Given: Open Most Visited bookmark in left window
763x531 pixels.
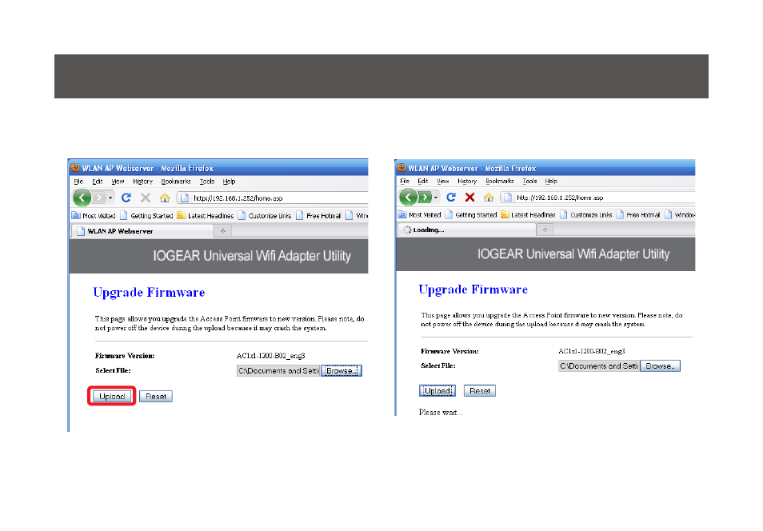Looking at the screenshot, I should 94,216.
